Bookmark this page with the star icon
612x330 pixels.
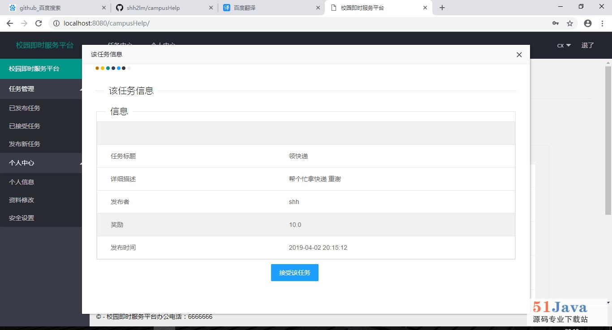click(570, 23)
